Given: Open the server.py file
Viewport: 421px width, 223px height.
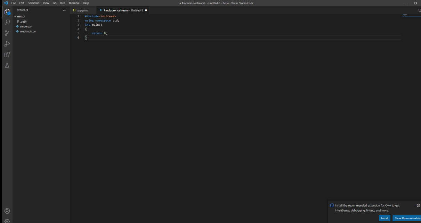Looking at the screenshot, I should tap(25, 26).
